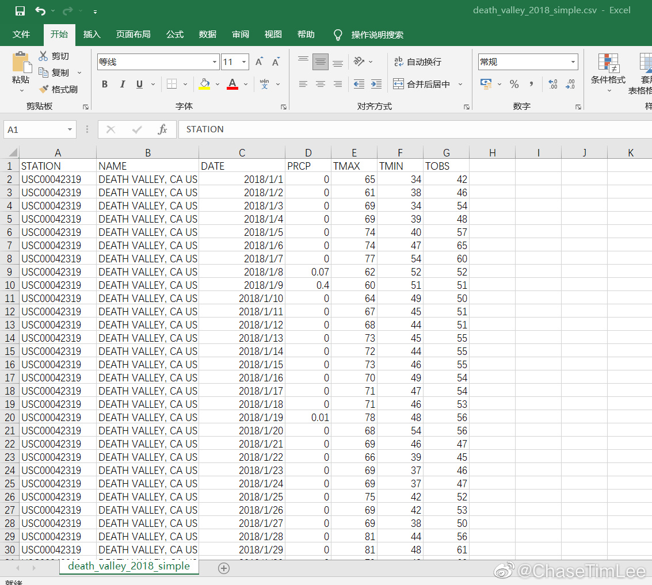Open the number (数字) group dialog launcher

[578, 107]
